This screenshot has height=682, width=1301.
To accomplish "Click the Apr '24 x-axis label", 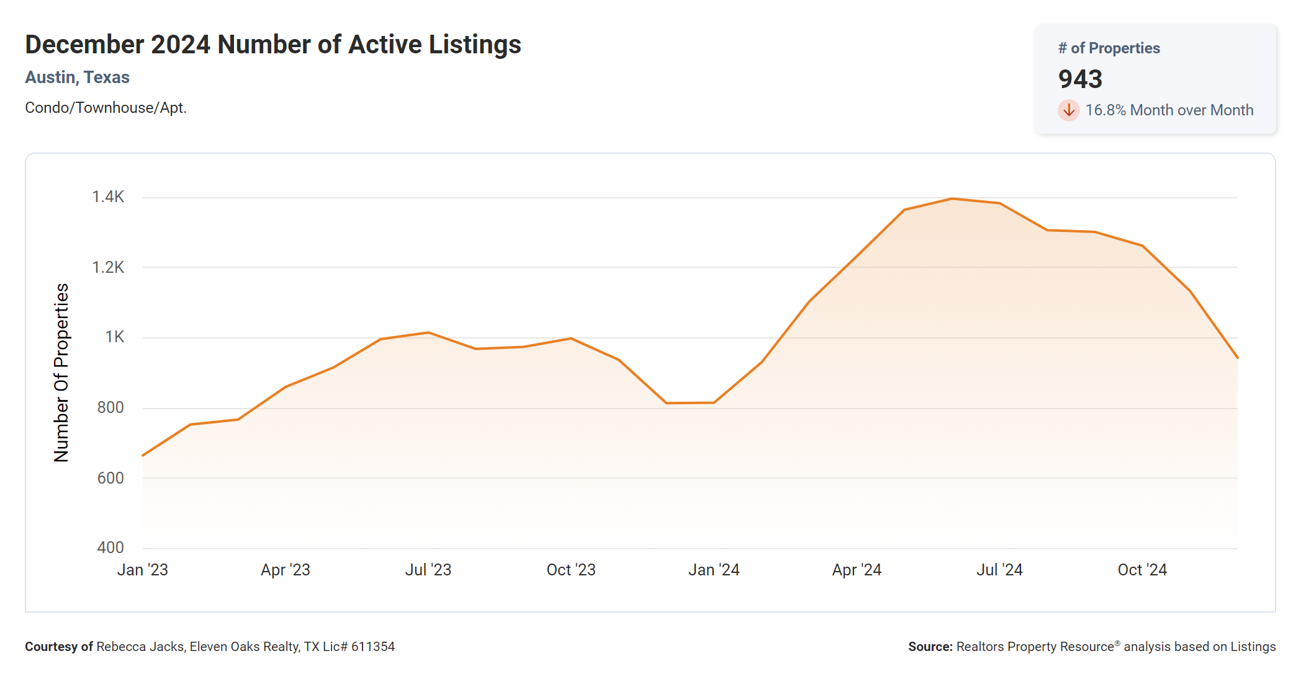I will tap(857, 570).
